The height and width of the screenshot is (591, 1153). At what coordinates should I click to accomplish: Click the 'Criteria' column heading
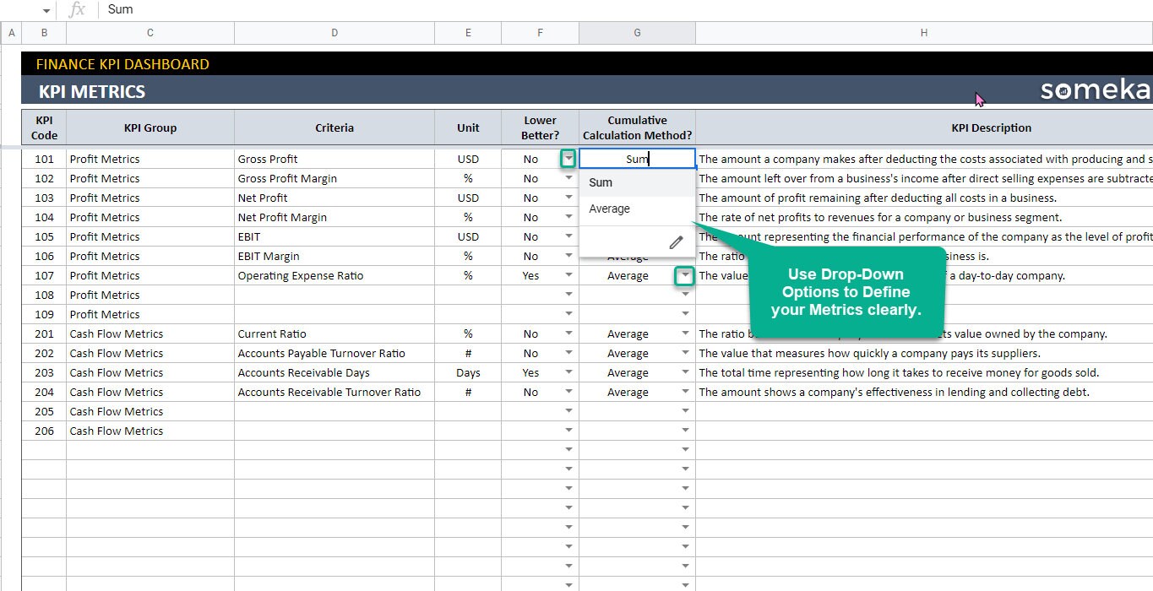334,127
